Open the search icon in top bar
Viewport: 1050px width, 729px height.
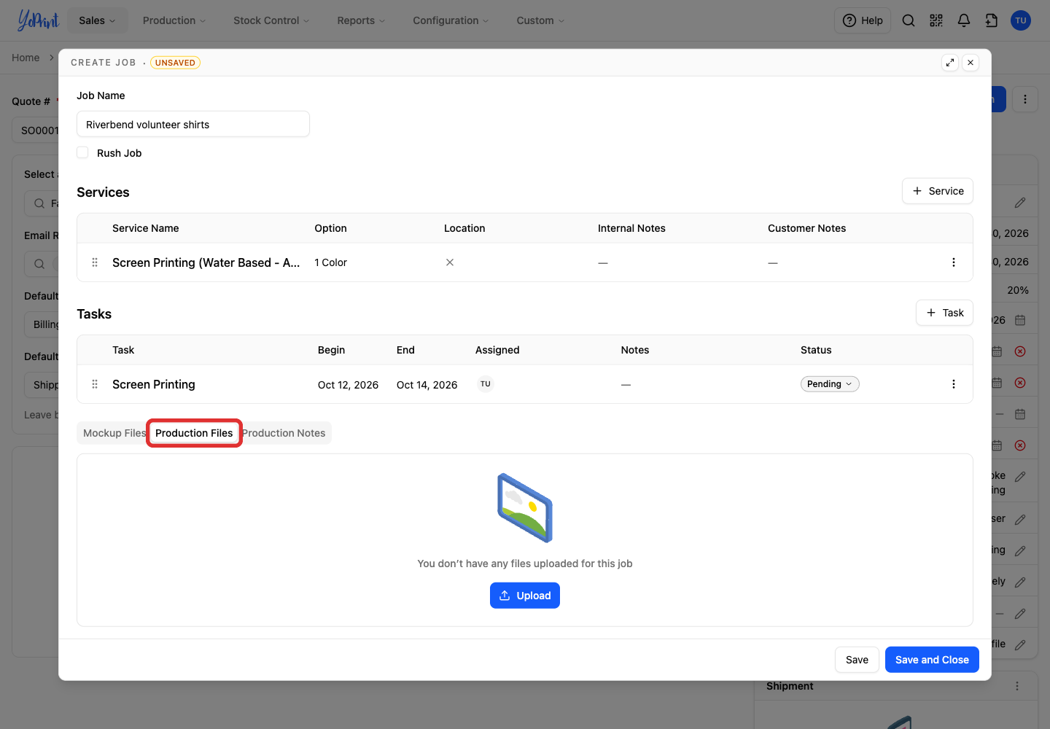tap(909, 20)
